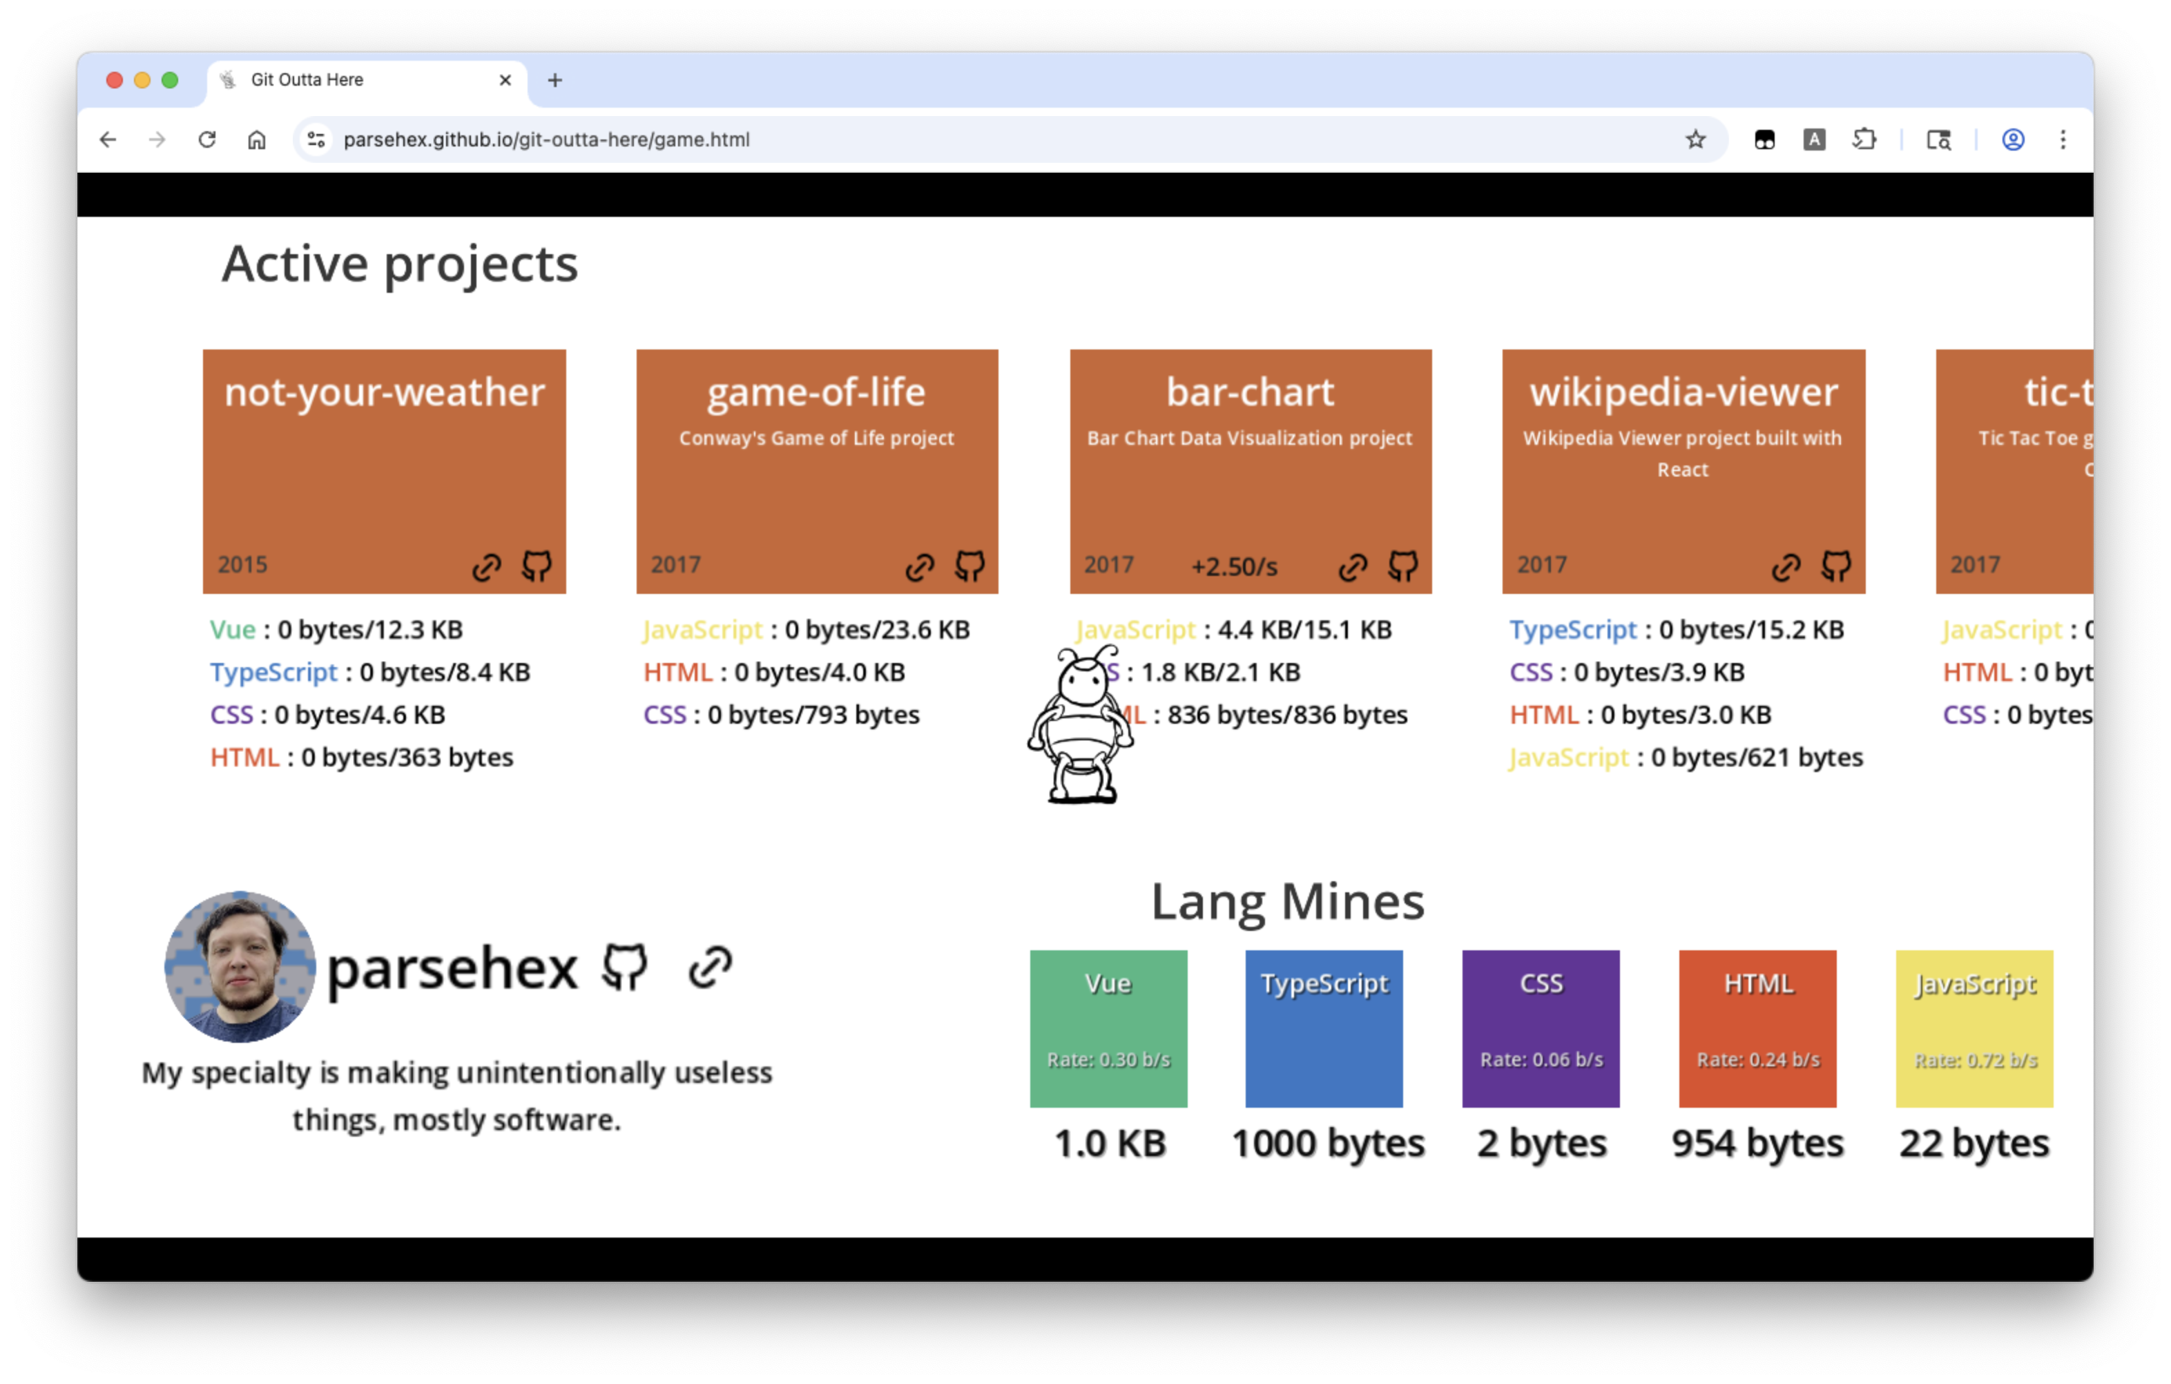Open GitHub icon on not-your-weather card

pos(537,566)
